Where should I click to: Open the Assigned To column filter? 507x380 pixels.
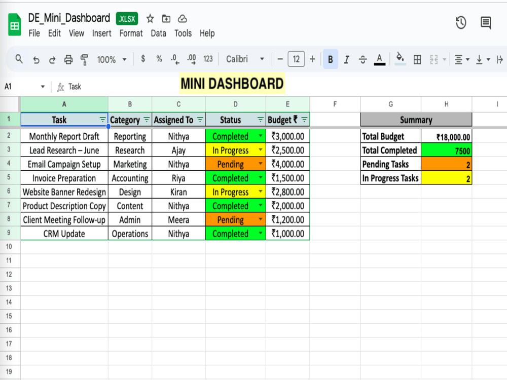200,120
